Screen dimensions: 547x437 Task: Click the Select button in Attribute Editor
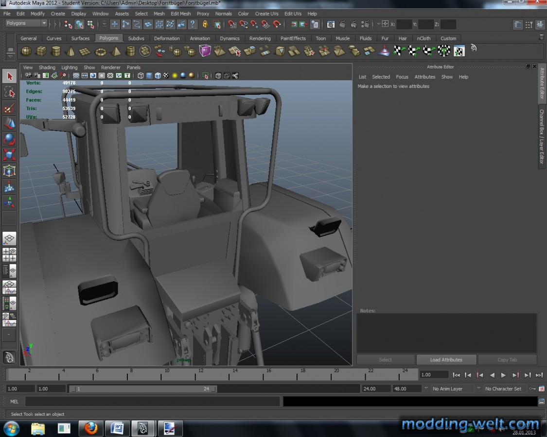[386, 360]
